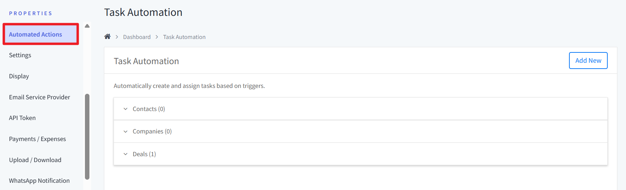
Task: Click the Deals (1) row label
Action: pos(144,154)
